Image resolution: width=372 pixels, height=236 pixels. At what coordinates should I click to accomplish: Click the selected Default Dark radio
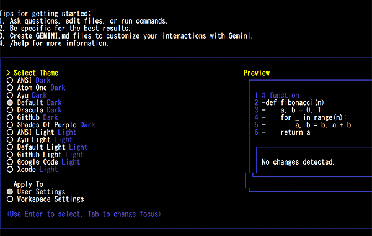pyautogui.click(x=10, y=102)
